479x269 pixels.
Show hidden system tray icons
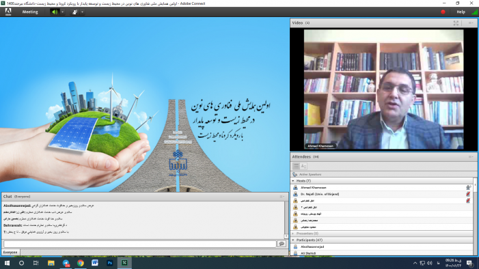point(415,264)
